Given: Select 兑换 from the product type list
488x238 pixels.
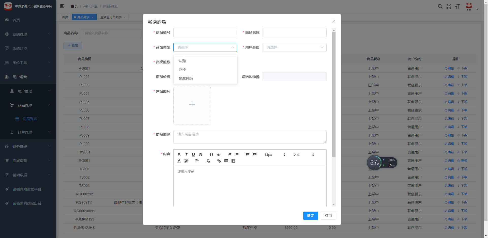Looking at the screenshot, I should point(205,70).
